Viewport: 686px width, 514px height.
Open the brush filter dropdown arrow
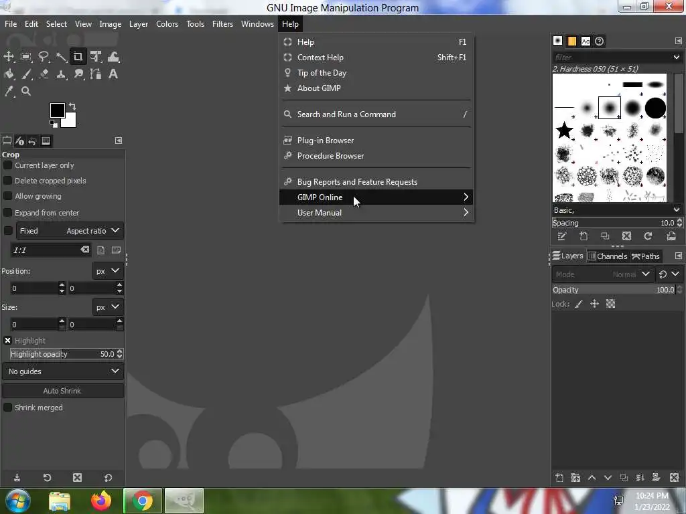(x=677, y=58)
